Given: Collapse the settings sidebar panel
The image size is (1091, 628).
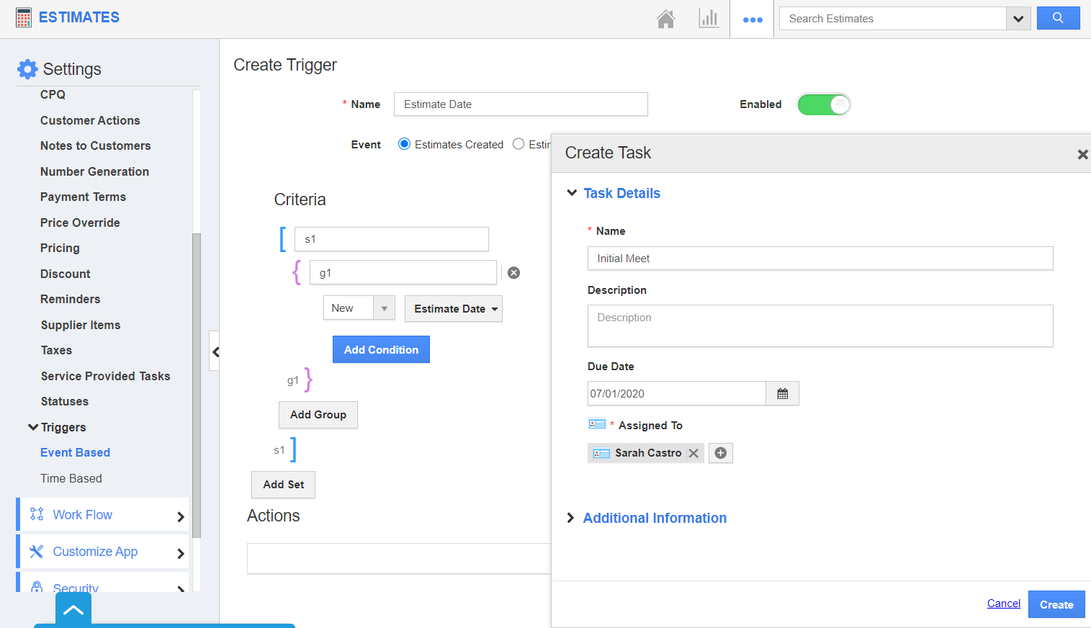Looking at the screenshot, I should click(215, 351).
